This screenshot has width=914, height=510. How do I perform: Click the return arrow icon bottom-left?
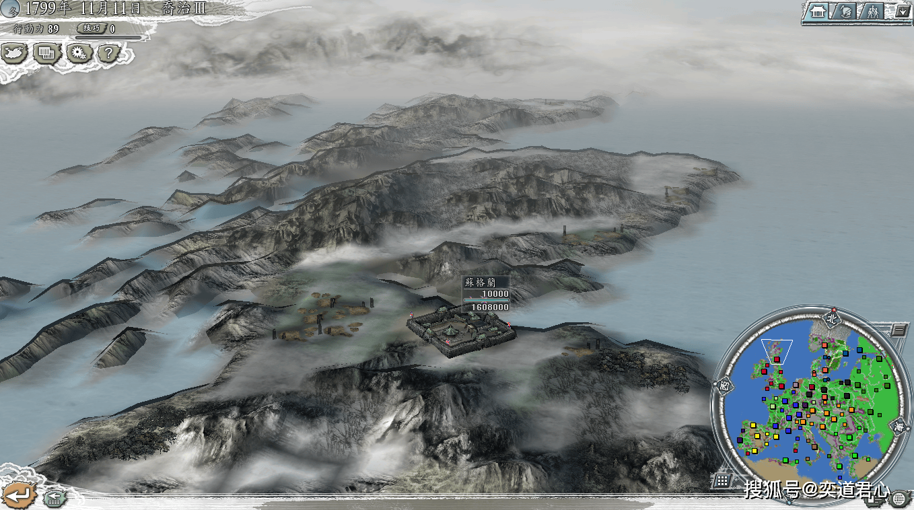[20, 495]
